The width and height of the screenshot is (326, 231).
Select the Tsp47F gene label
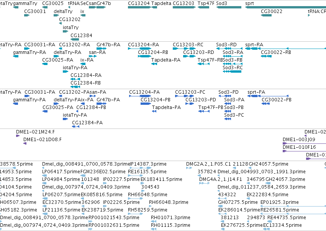point(206,3)
